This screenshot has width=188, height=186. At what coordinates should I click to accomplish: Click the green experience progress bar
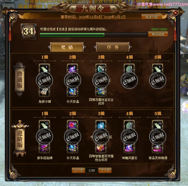point(93,35)
